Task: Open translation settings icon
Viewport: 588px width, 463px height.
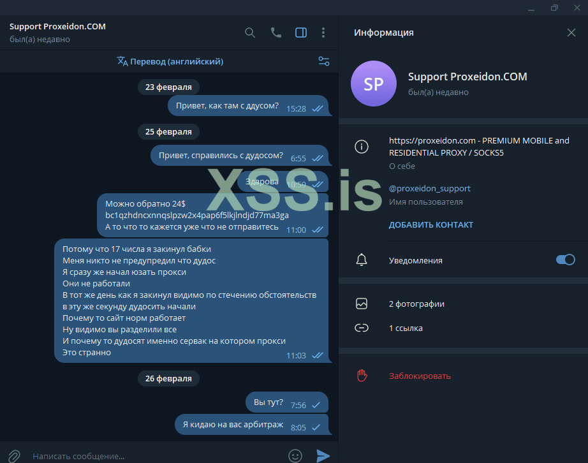Action: [323, 61]
